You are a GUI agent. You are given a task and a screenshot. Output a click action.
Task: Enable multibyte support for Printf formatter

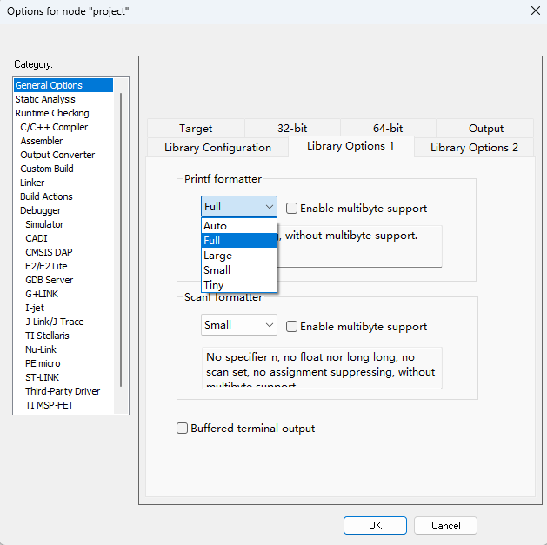click(292, 209)
